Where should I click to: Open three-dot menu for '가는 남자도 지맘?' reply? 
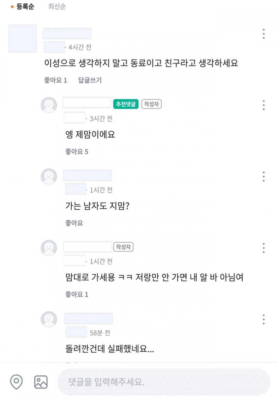coord(264,176)
